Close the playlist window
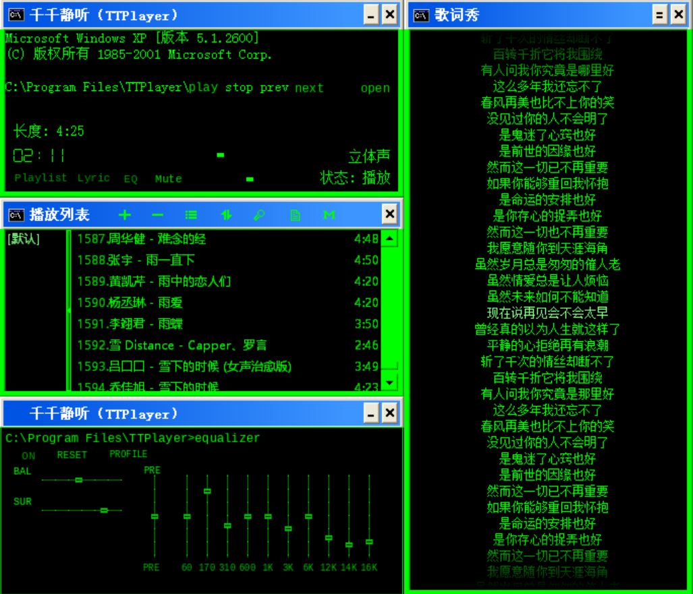 389,214
